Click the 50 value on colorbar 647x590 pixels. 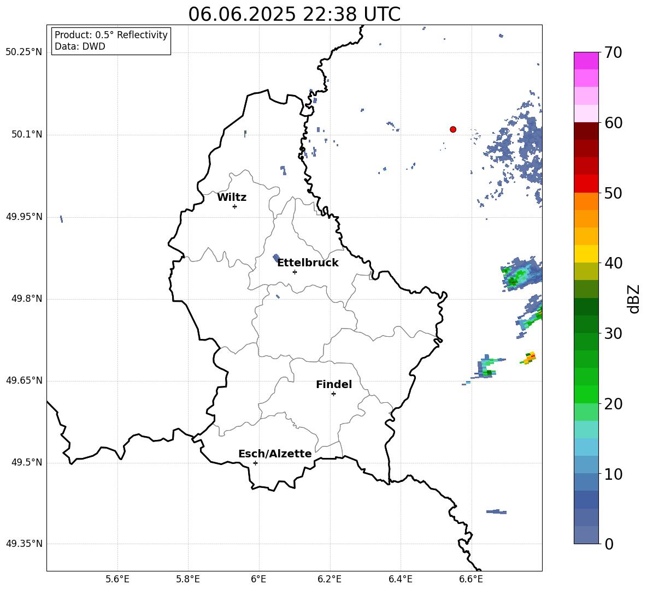tap(613, 193)
